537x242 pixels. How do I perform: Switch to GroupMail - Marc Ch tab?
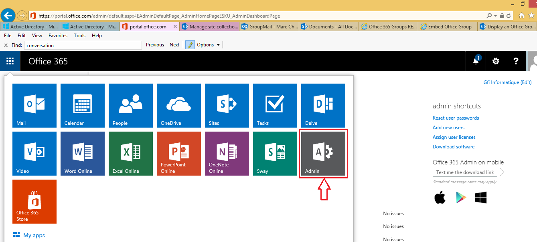point(270,27)
